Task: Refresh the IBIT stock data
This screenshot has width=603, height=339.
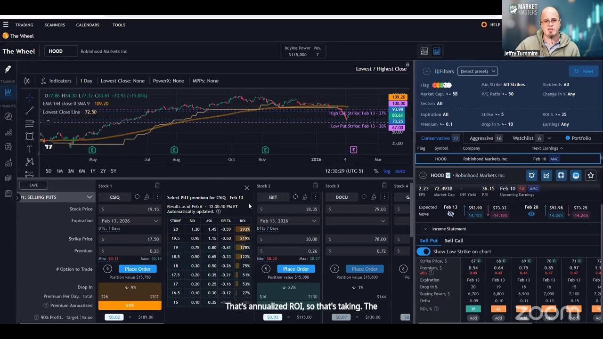Action: [x=295, y=197]
